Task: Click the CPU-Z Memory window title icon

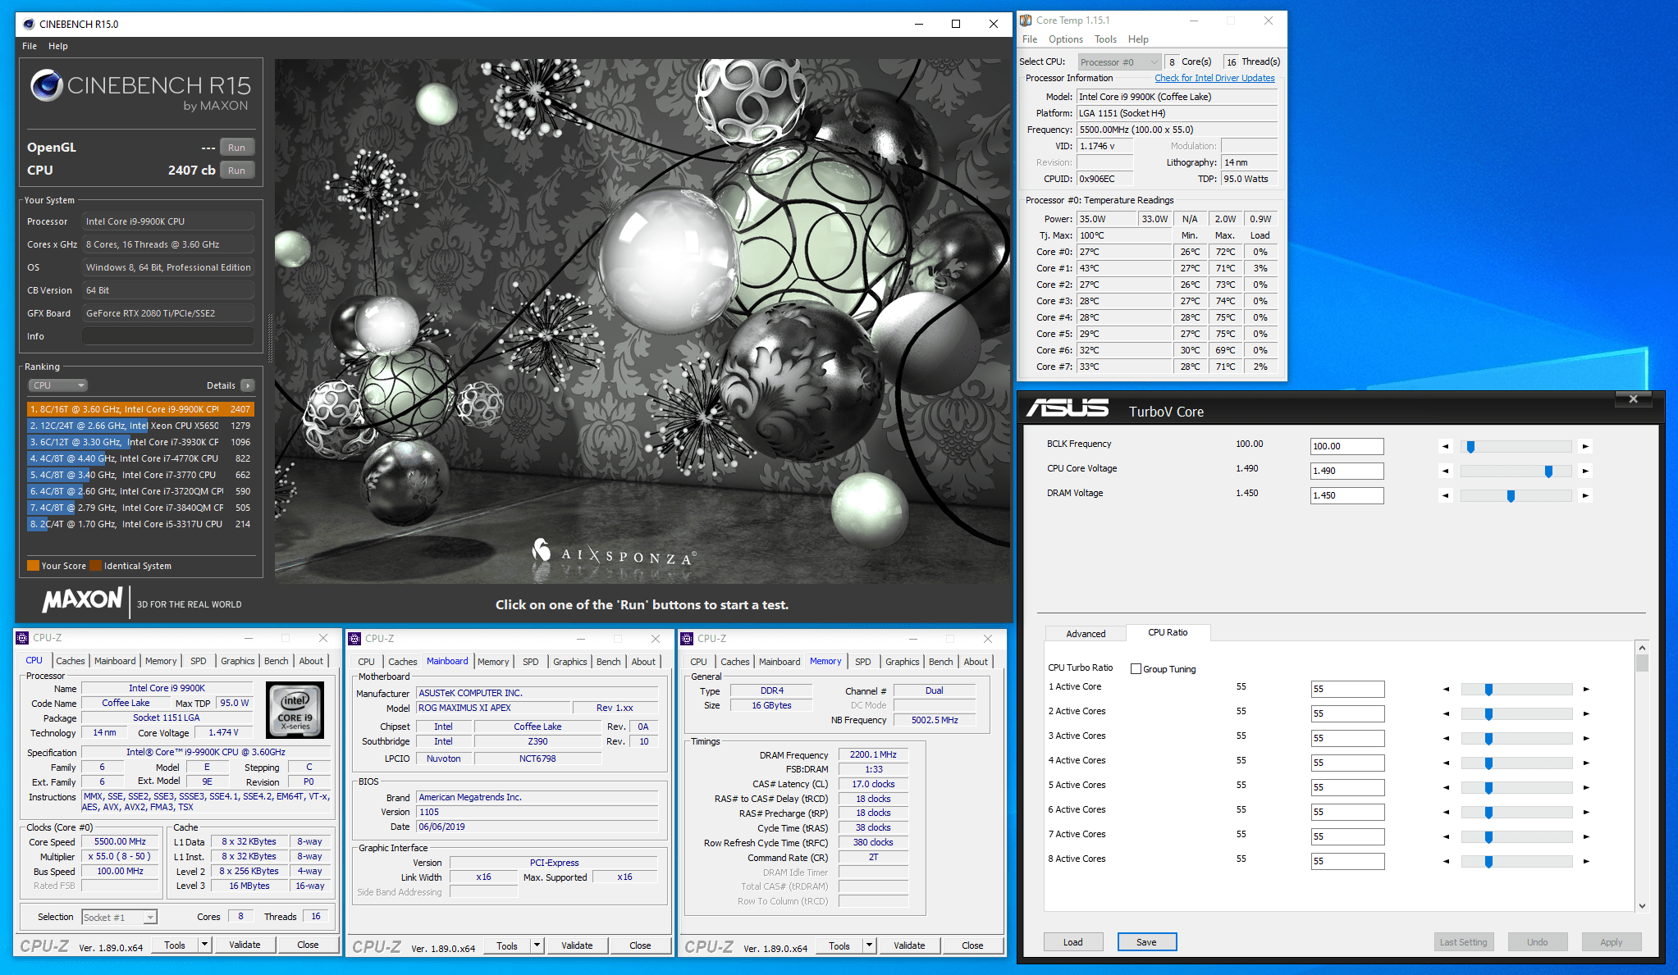Action: [687, 639]
